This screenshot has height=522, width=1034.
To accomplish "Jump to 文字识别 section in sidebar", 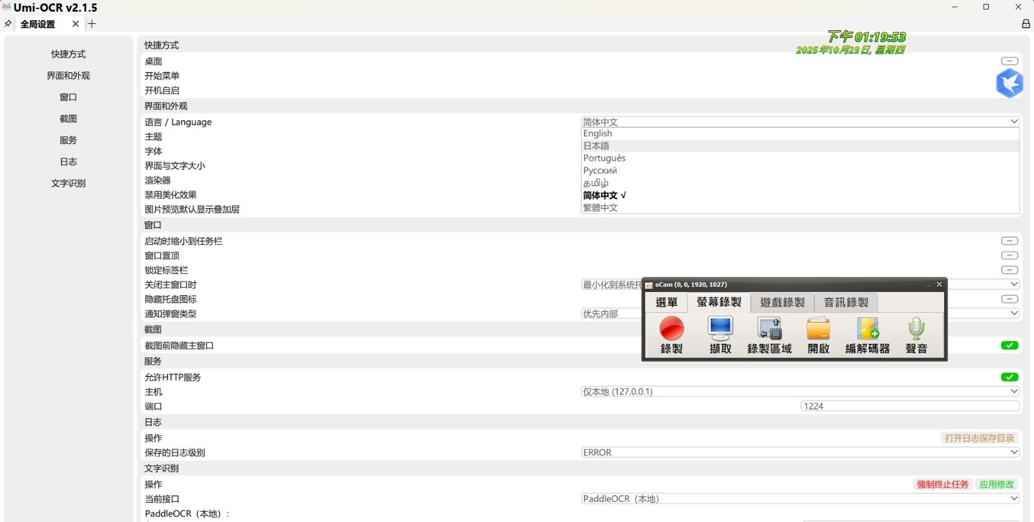I will pyautogui.click(x=68, y=183).
